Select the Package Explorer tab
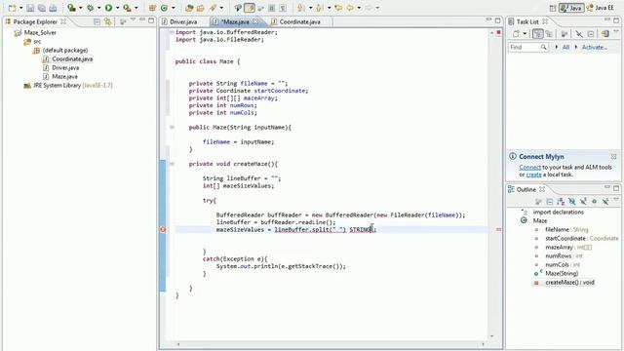 (x=35, y=21)
